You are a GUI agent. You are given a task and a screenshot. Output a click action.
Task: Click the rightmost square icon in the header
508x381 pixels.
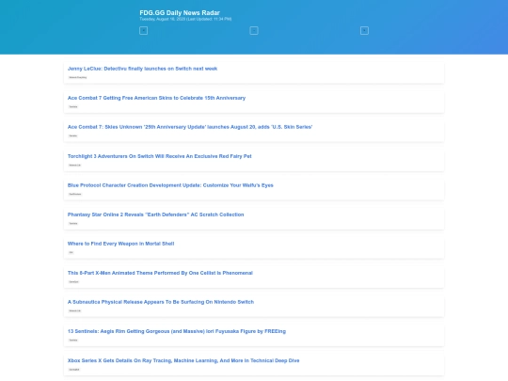coord(364,31)
